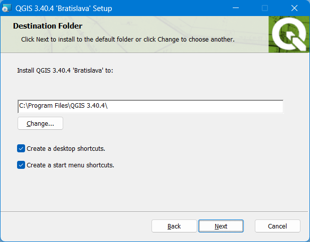
Task: Click the QGIS logo in header
Action: coord(288,35)
